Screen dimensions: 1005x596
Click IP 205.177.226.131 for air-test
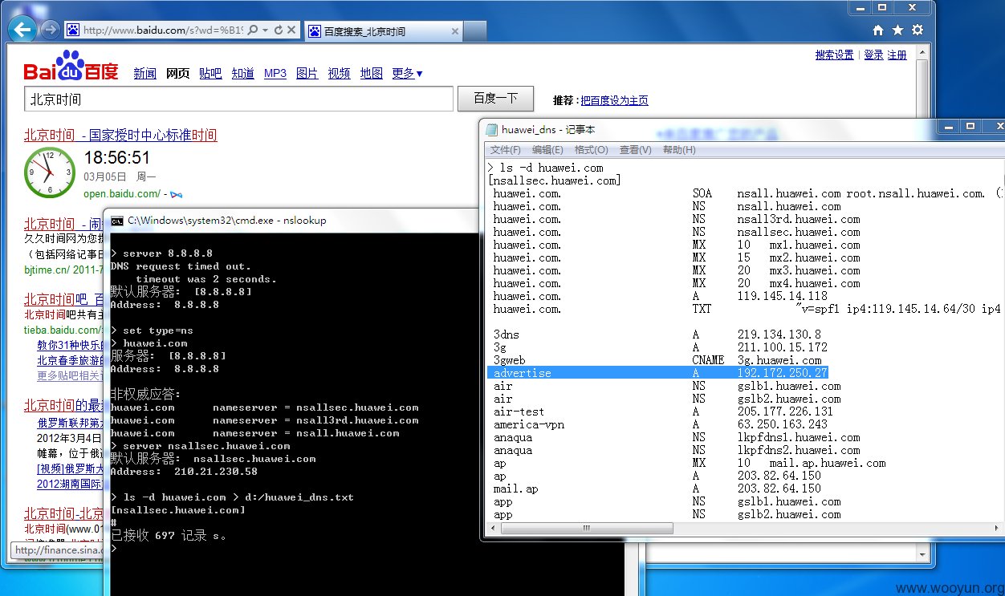786,412
